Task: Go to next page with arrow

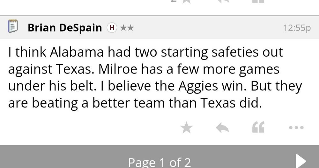Action: pyautogui.click(x=301, y=161)
